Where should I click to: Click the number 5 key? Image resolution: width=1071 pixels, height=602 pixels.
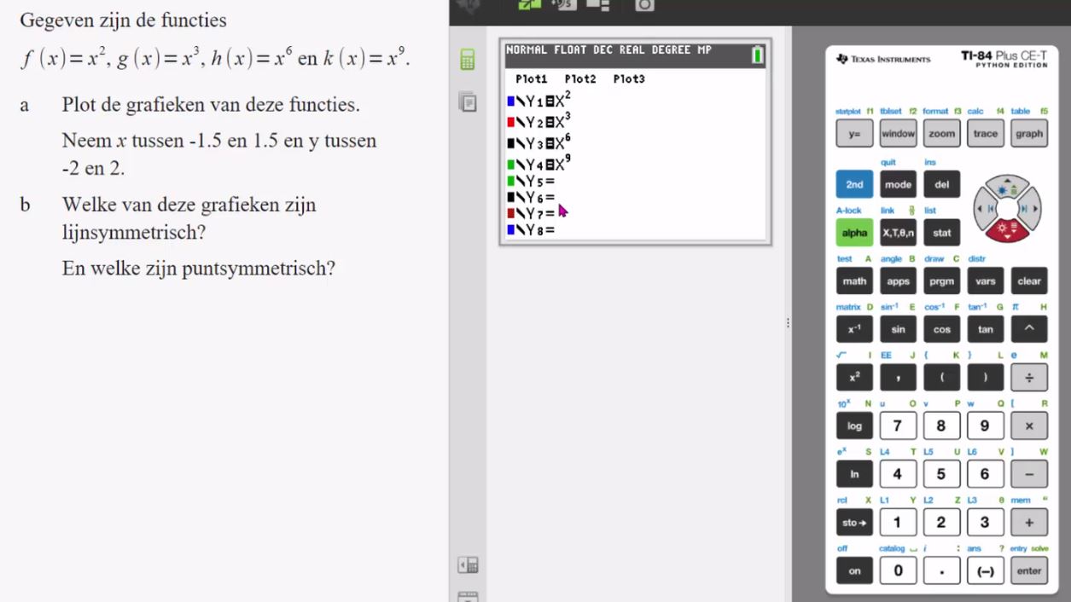pos(942,474)
